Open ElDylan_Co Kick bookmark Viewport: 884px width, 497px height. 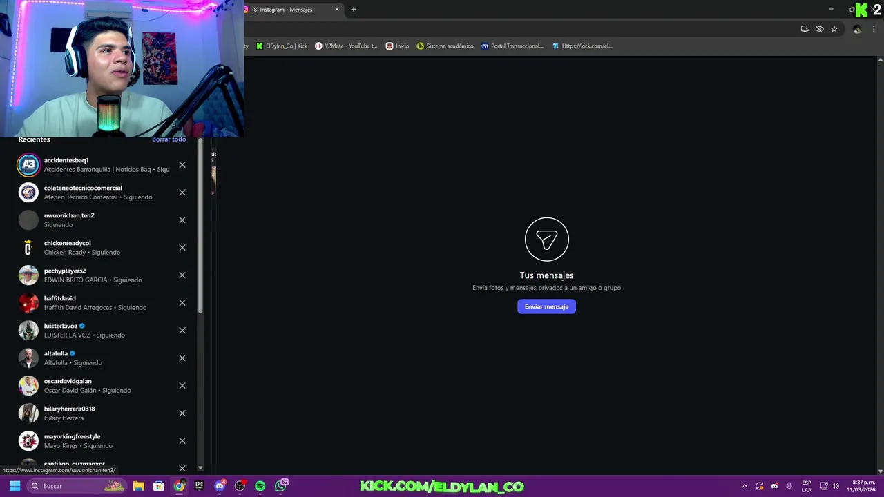(282, 46)
